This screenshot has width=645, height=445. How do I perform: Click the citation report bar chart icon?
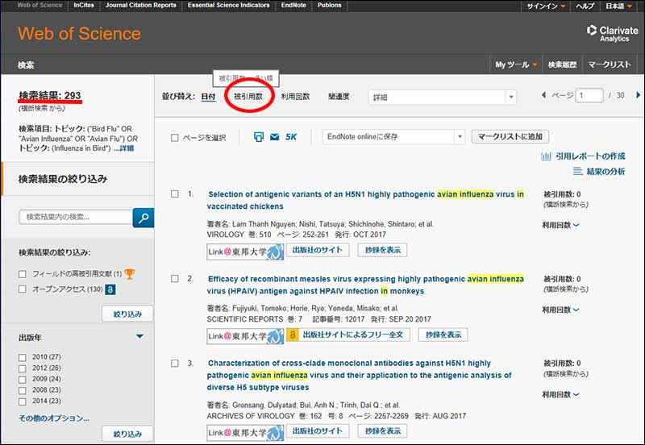coord(546,156)
